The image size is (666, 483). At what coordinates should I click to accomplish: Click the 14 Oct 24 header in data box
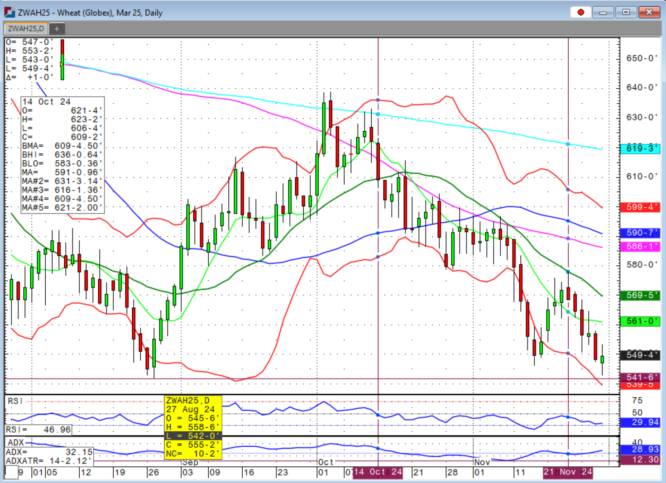(x=47, y=102)
